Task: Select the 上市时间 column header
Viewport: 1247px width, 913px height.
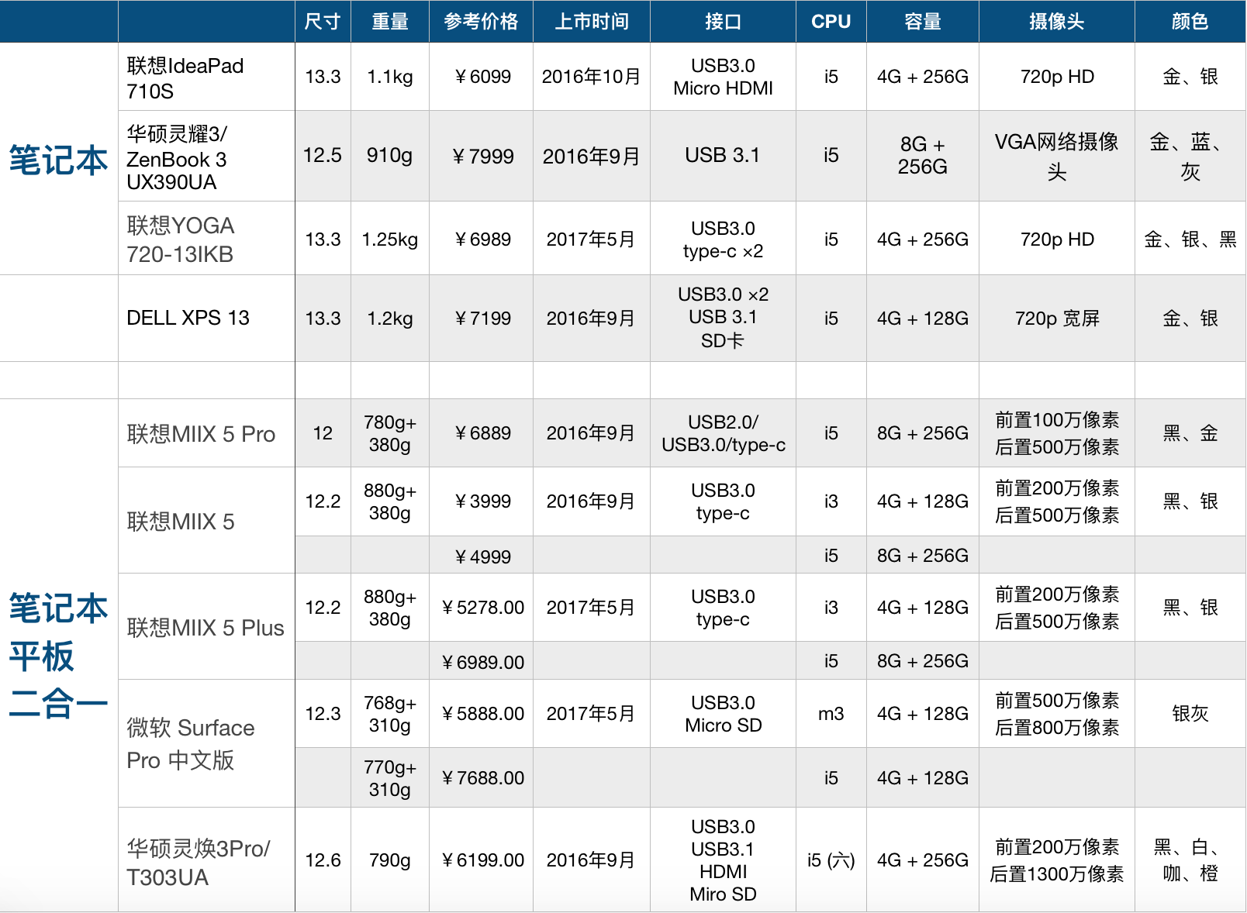Action: click(x=592, y=22)
